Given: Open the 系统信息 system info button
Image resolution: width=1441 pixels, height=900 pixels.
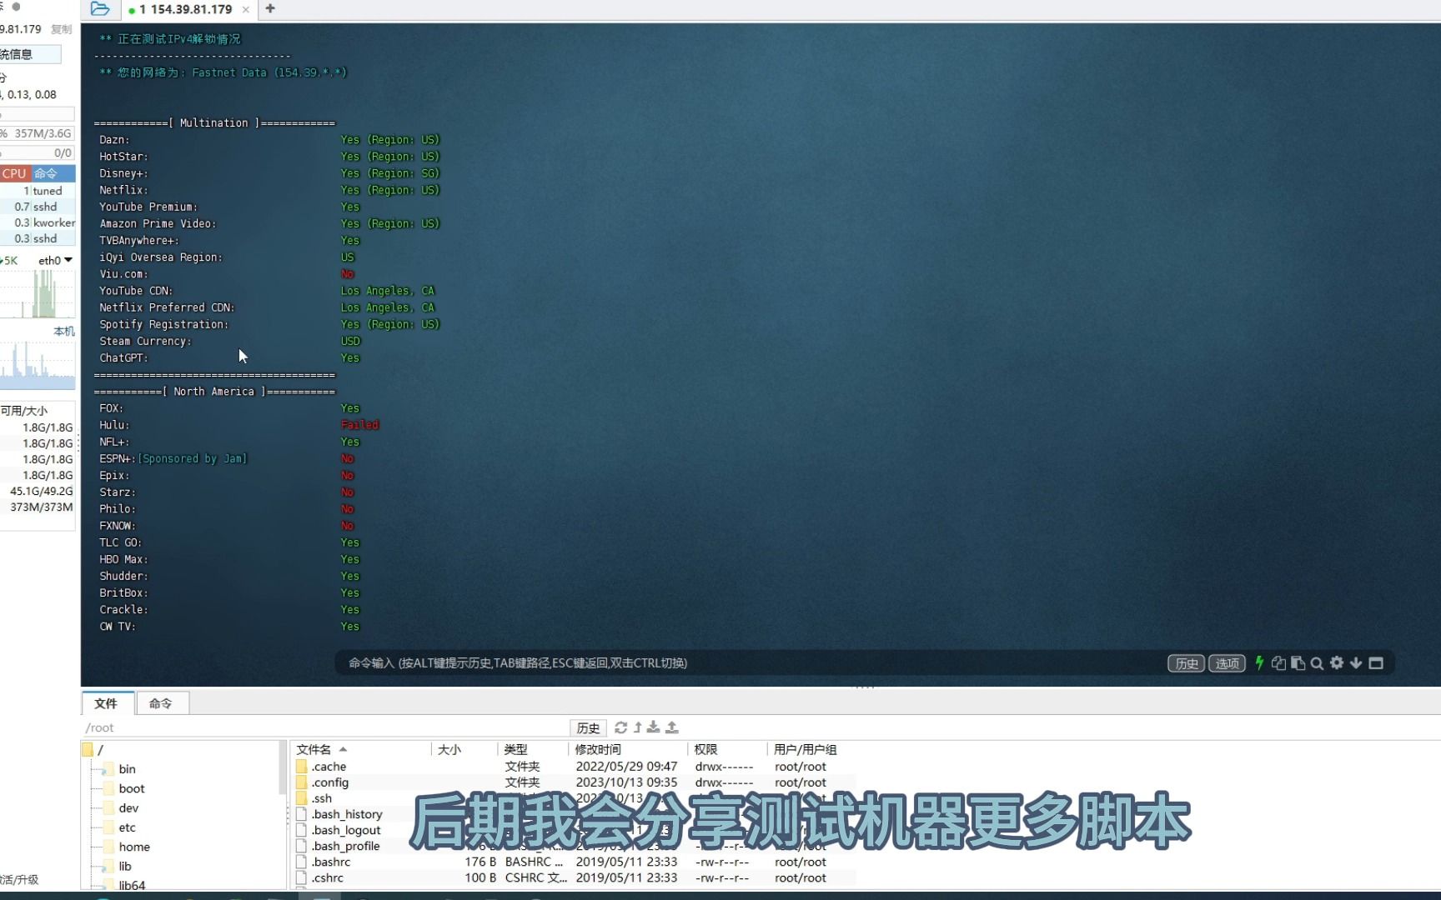Looking at the screenshot, I should (30, 54).
